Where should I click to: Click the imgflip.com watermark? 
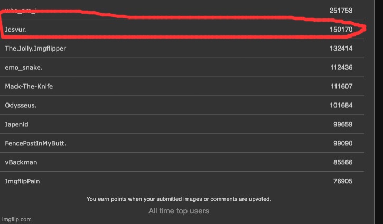[17, 219]
